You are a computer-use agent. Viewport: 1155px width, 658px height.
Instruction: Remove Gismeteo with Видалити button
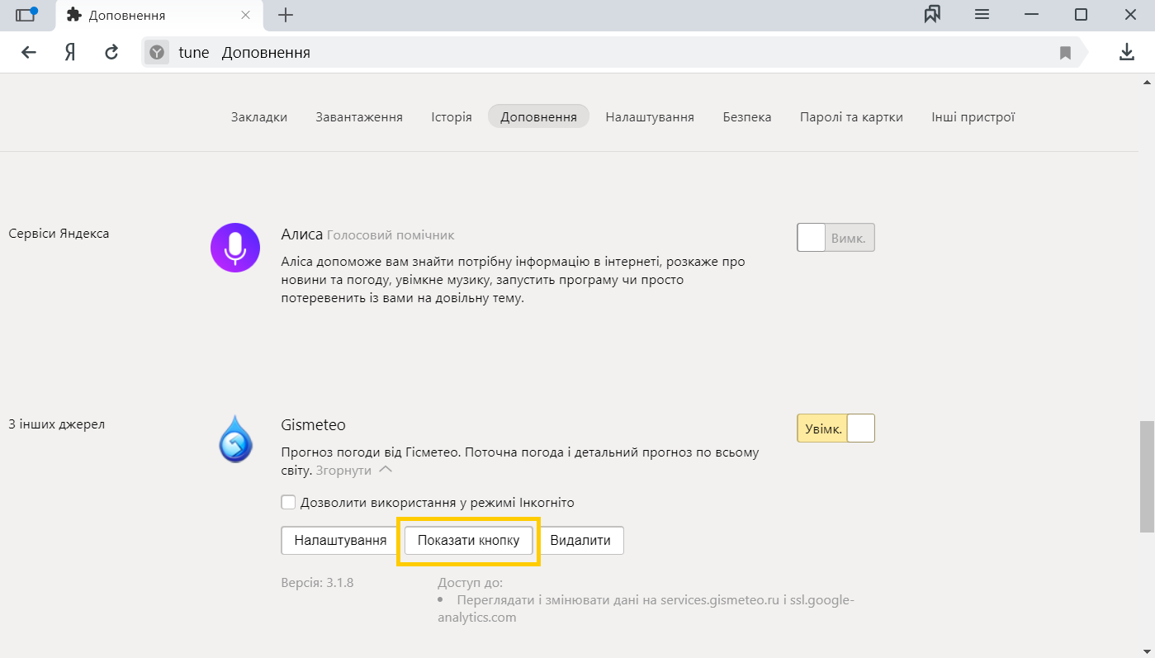[x=580, y=541]
